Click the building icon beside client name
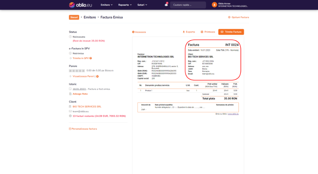 point(70,106)
